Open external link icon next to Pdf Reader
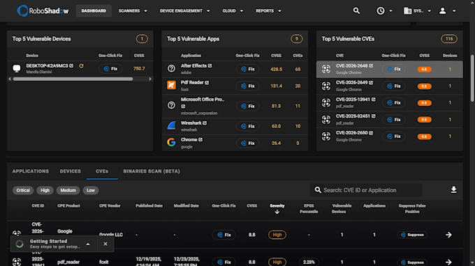Image resolution: width=475 pixels, height=266 pixels. point(207,82)
